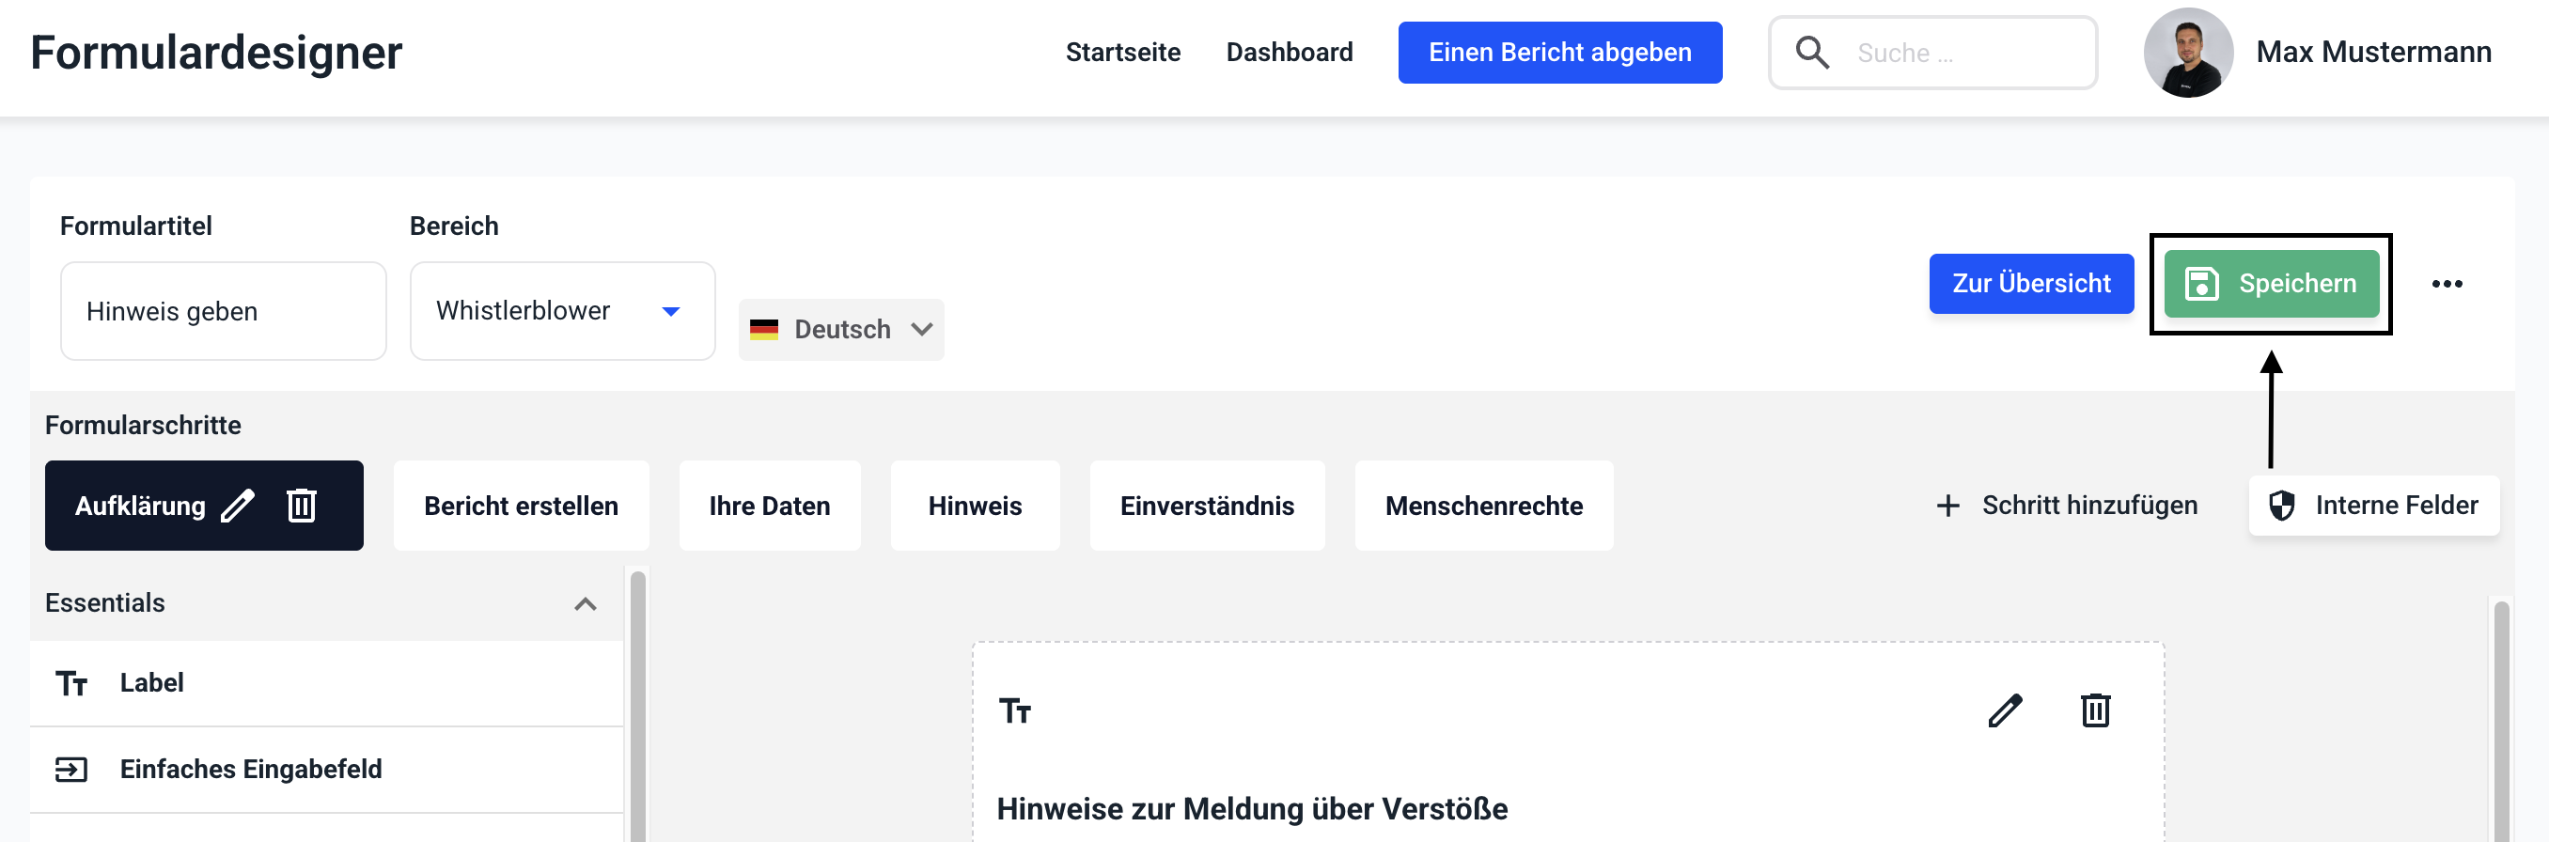Open the Einverständnis step
This screenshot has height=842, width=2549.
click(1206, 506)
